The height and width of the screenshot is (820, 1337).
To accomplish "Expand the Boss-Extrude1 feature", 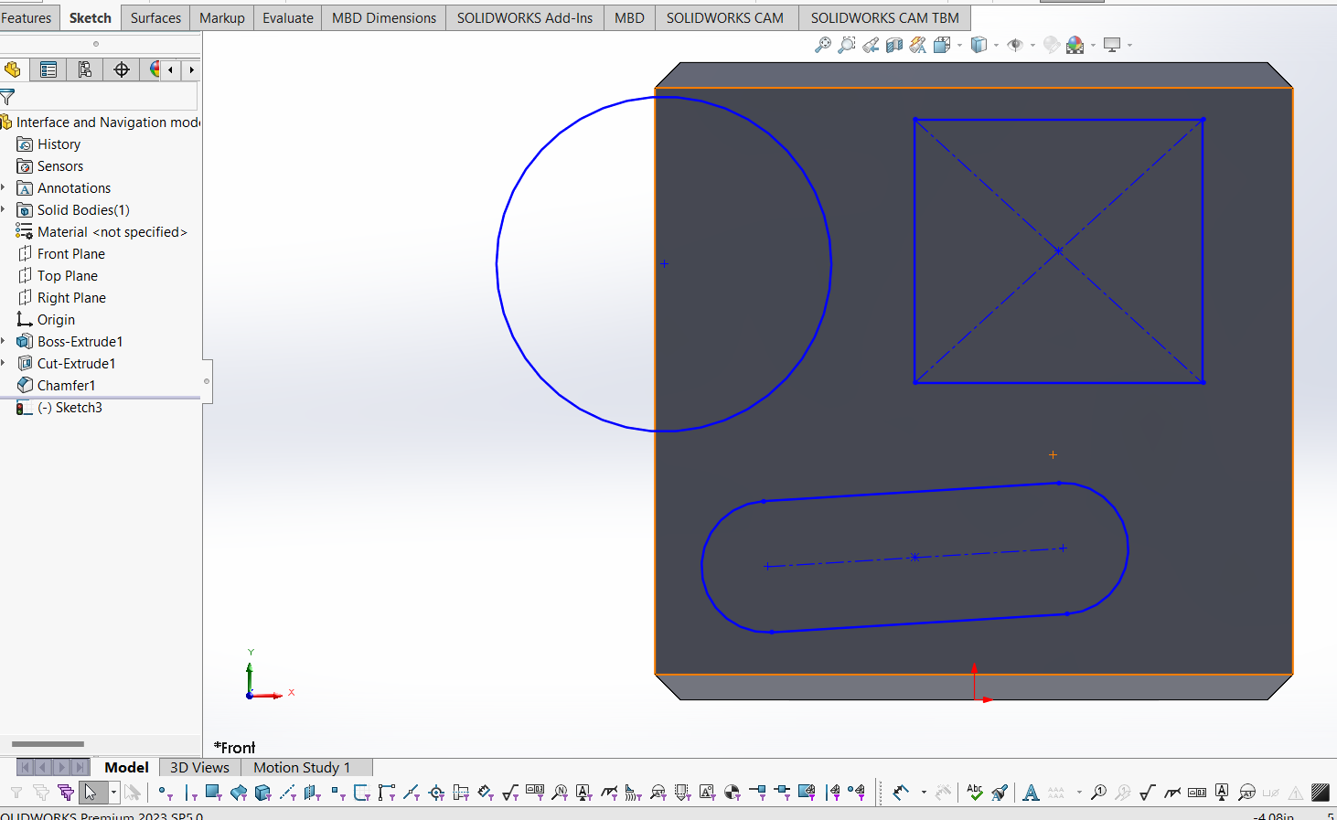I will tap(3, 342).
